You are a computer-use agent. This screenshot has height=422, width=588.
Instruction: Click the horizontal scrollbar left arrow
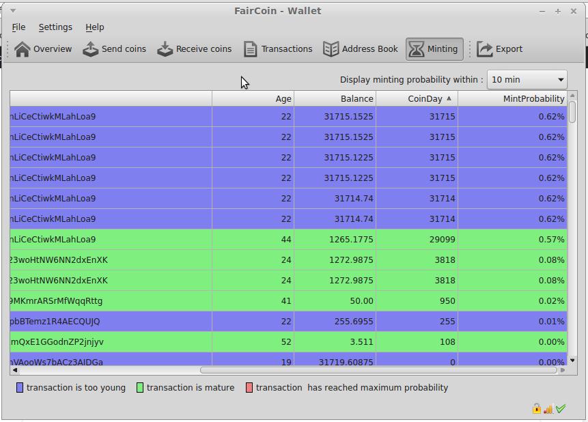pos(15,370)
